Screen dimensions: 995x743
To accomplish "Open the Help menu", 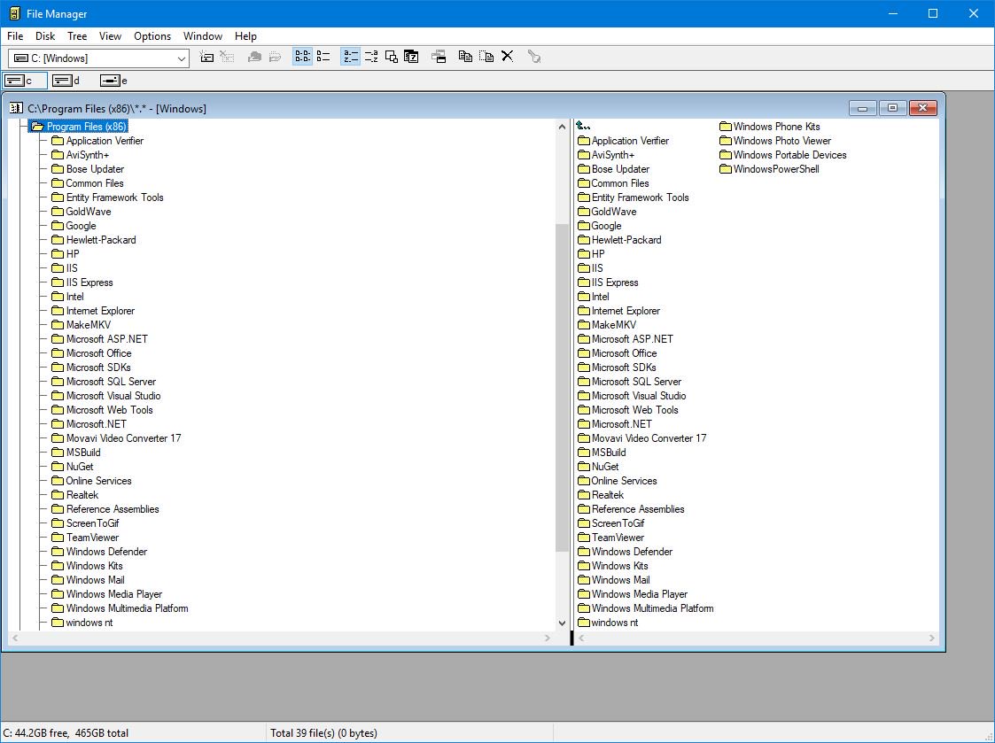I will click(x=245, y=36).
